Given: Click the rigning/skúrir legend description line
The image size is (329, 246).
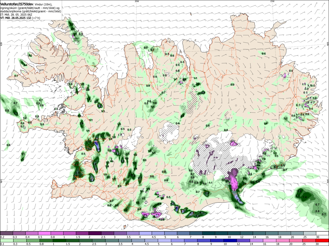Looking at the screenshot, I should (x=30, y=8).
